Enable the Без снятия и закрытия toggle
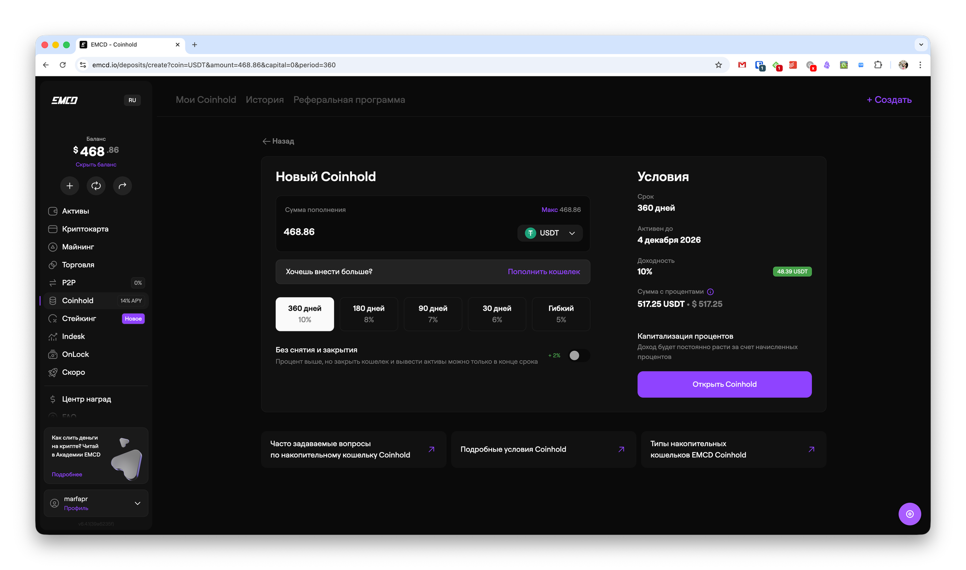Viewport: 966px width, 570px height. pyautogui.click(x=579, y=356)
